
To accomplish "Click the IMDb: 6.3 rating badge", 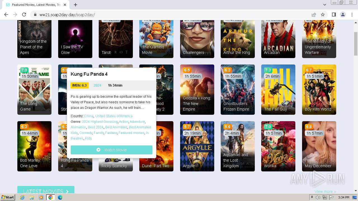I will tap(79, 85).
